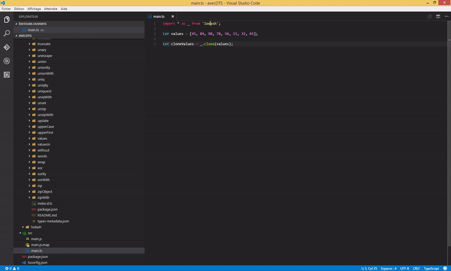The height and width of the screenshot is (271, 451).
Task: Open the Fichier menu
Action: point(7,8)
